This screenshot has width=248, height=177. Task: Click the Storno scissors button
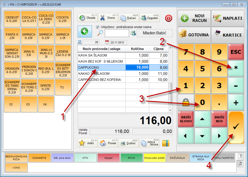click(x=108, y=18)
